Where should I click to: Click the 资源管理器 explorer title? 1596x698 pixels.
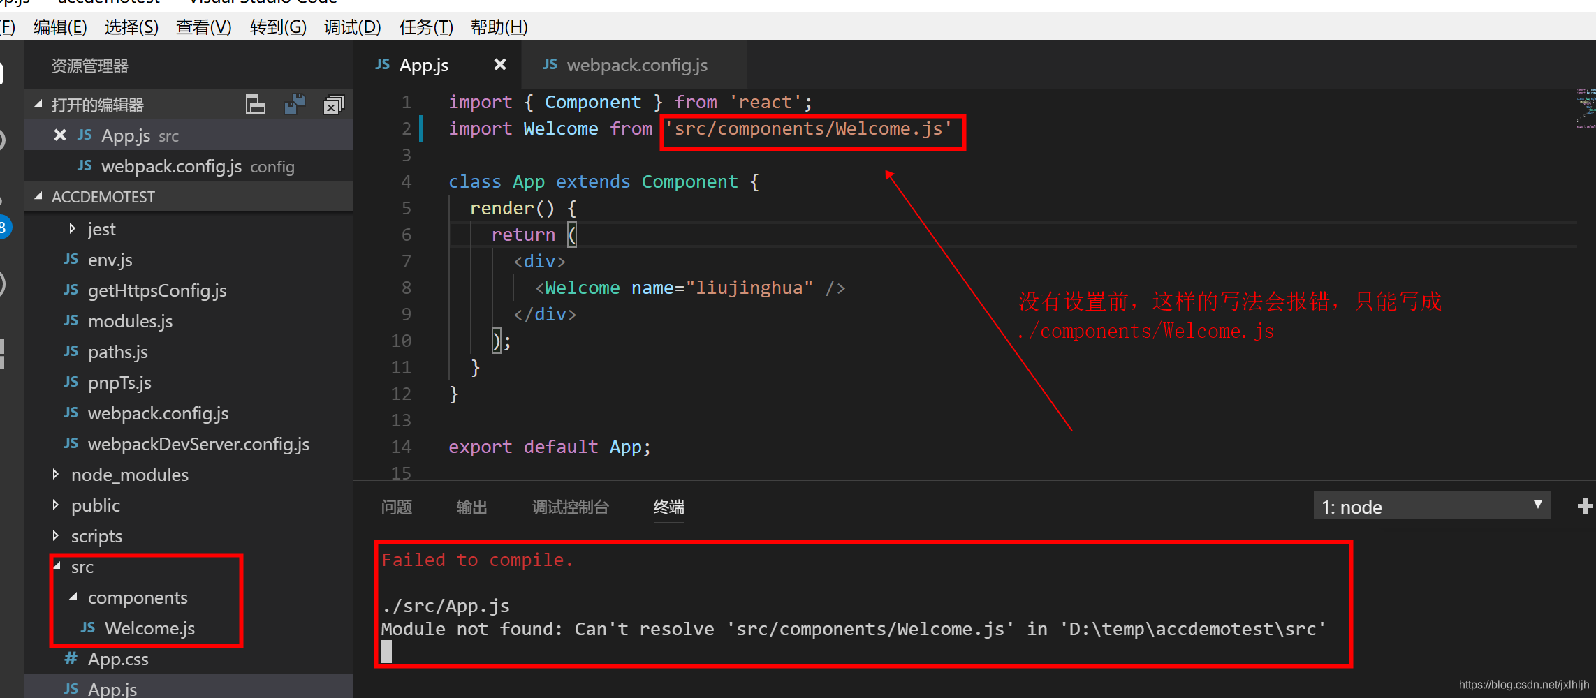click(90, 66)
